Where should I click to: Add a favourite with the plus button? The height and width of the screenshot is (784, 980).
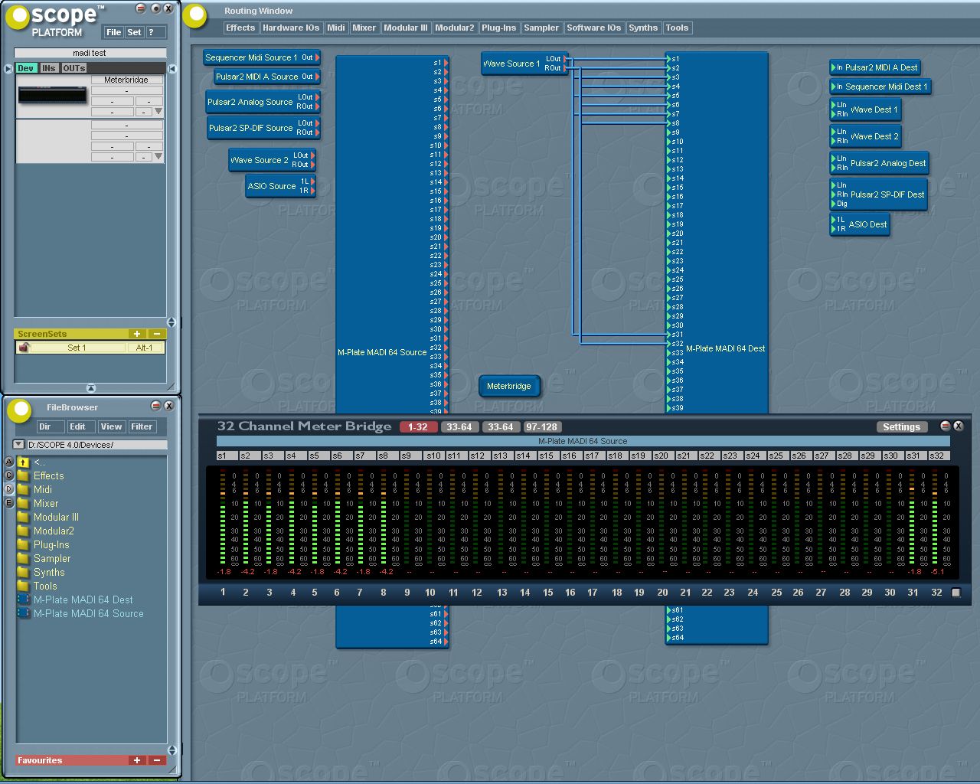[x=136, y=760]
